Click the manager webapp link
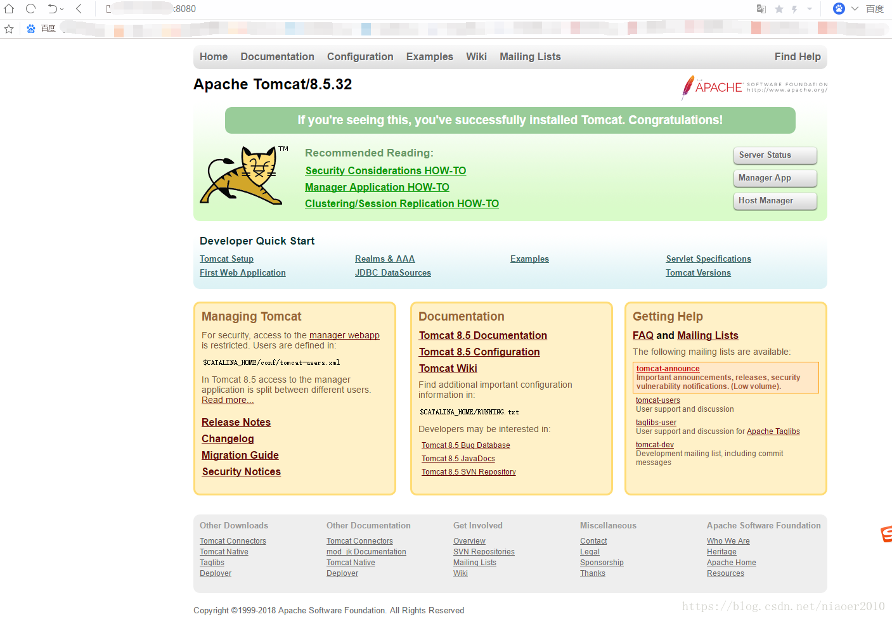The height and width of the screenshot is (619, 892). coord(344,335)
